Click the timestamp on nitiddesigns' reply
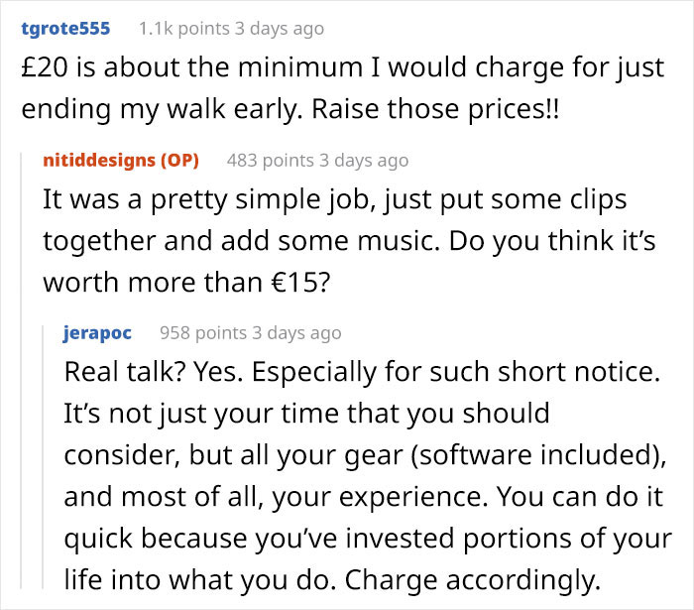This screenshot has width=694, height=610. pos(364,160)
